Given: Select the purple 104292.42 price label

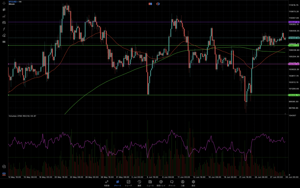Looking at the screenshot, I should (294, 64).
